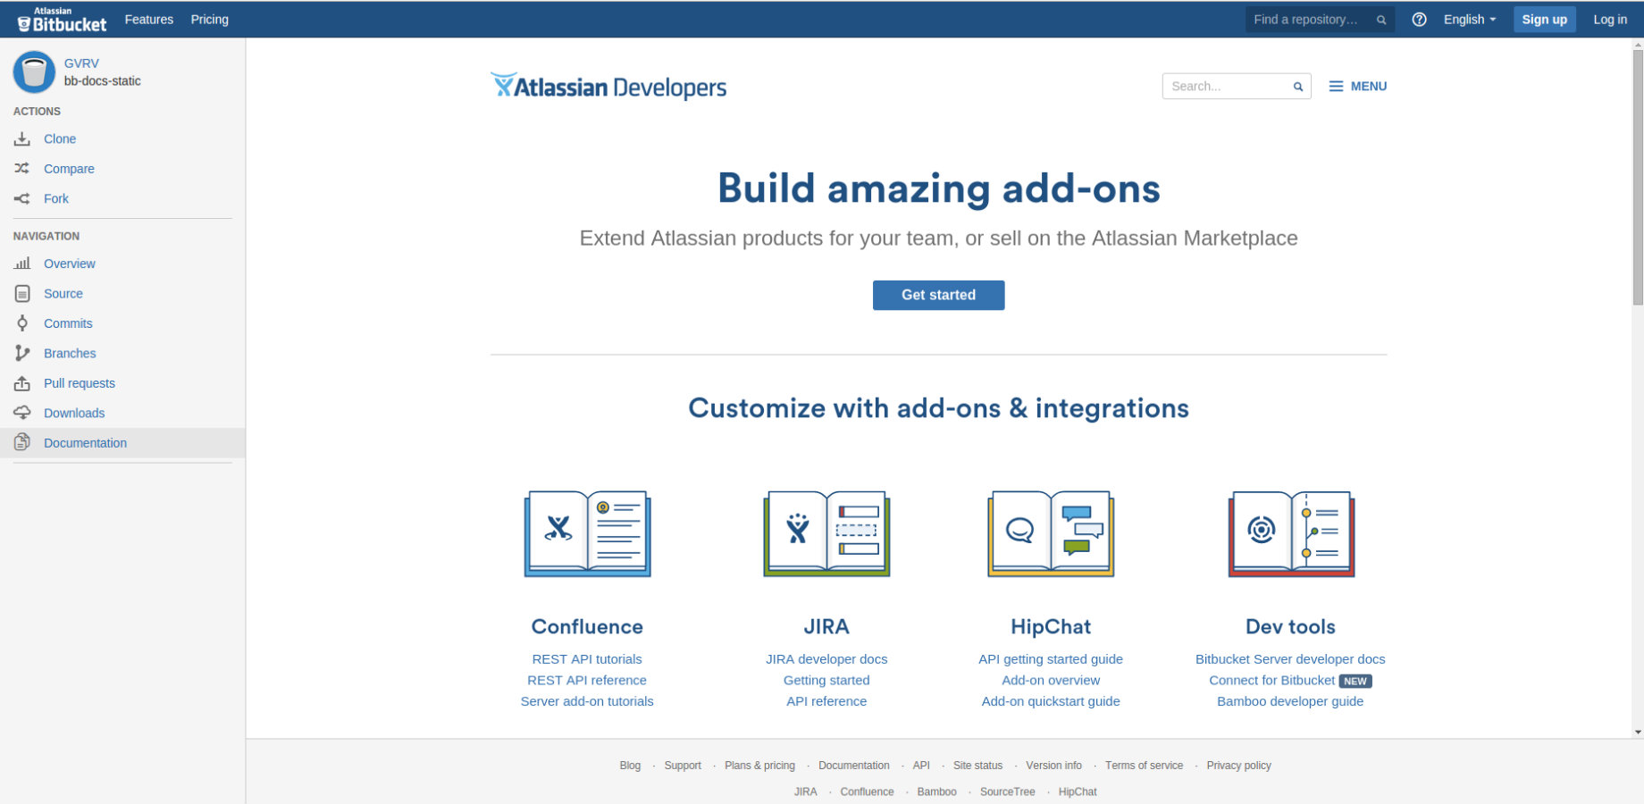Open the footer Site status link

977,766
